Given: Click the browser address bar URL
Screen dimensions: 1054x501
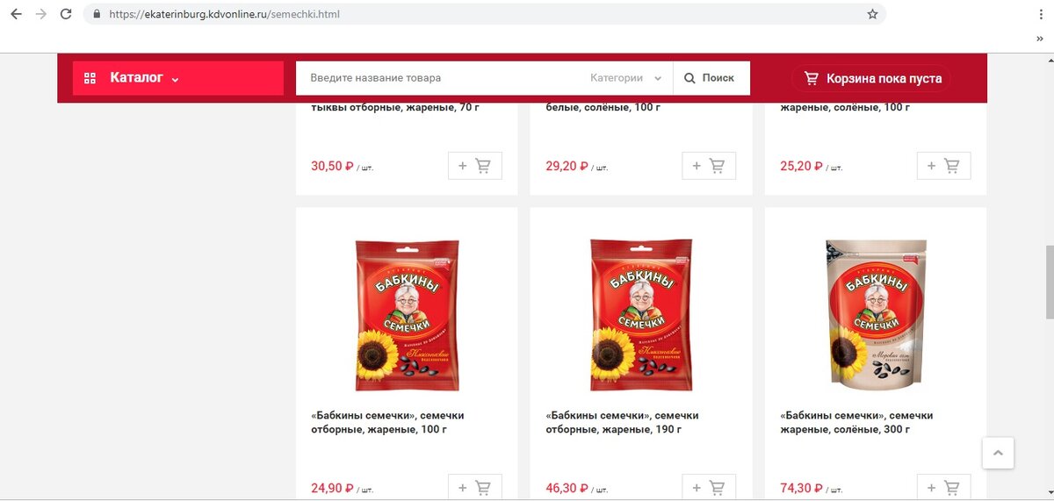Looking at the screenshot, I should [224, 15].
